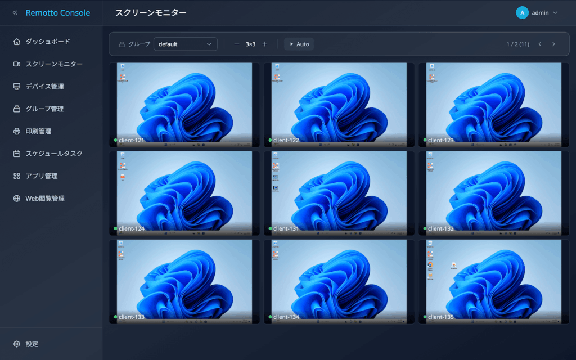Collapse the sidebar with the double chevron
This screenshot has height=360, width=576.
[x=15, y=13]
